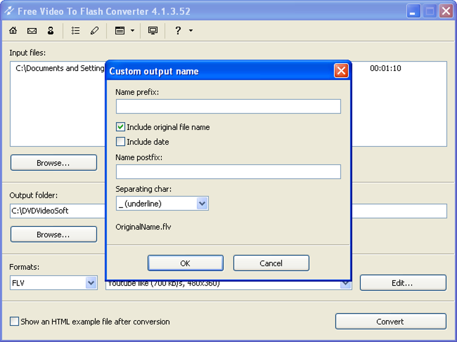
Task: Click into the Name prefix text field
Action: click(x=228, y=107)
